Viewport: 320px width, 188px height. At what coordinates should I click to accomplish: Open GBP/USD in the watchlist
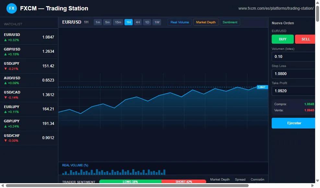pyautogui.click(x=29, y=52)
